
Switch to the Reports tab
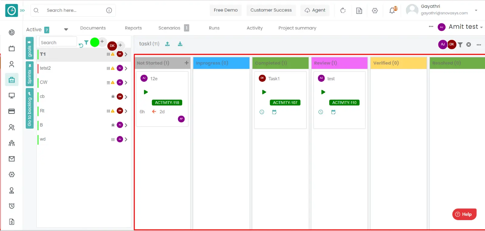(133, 28)
